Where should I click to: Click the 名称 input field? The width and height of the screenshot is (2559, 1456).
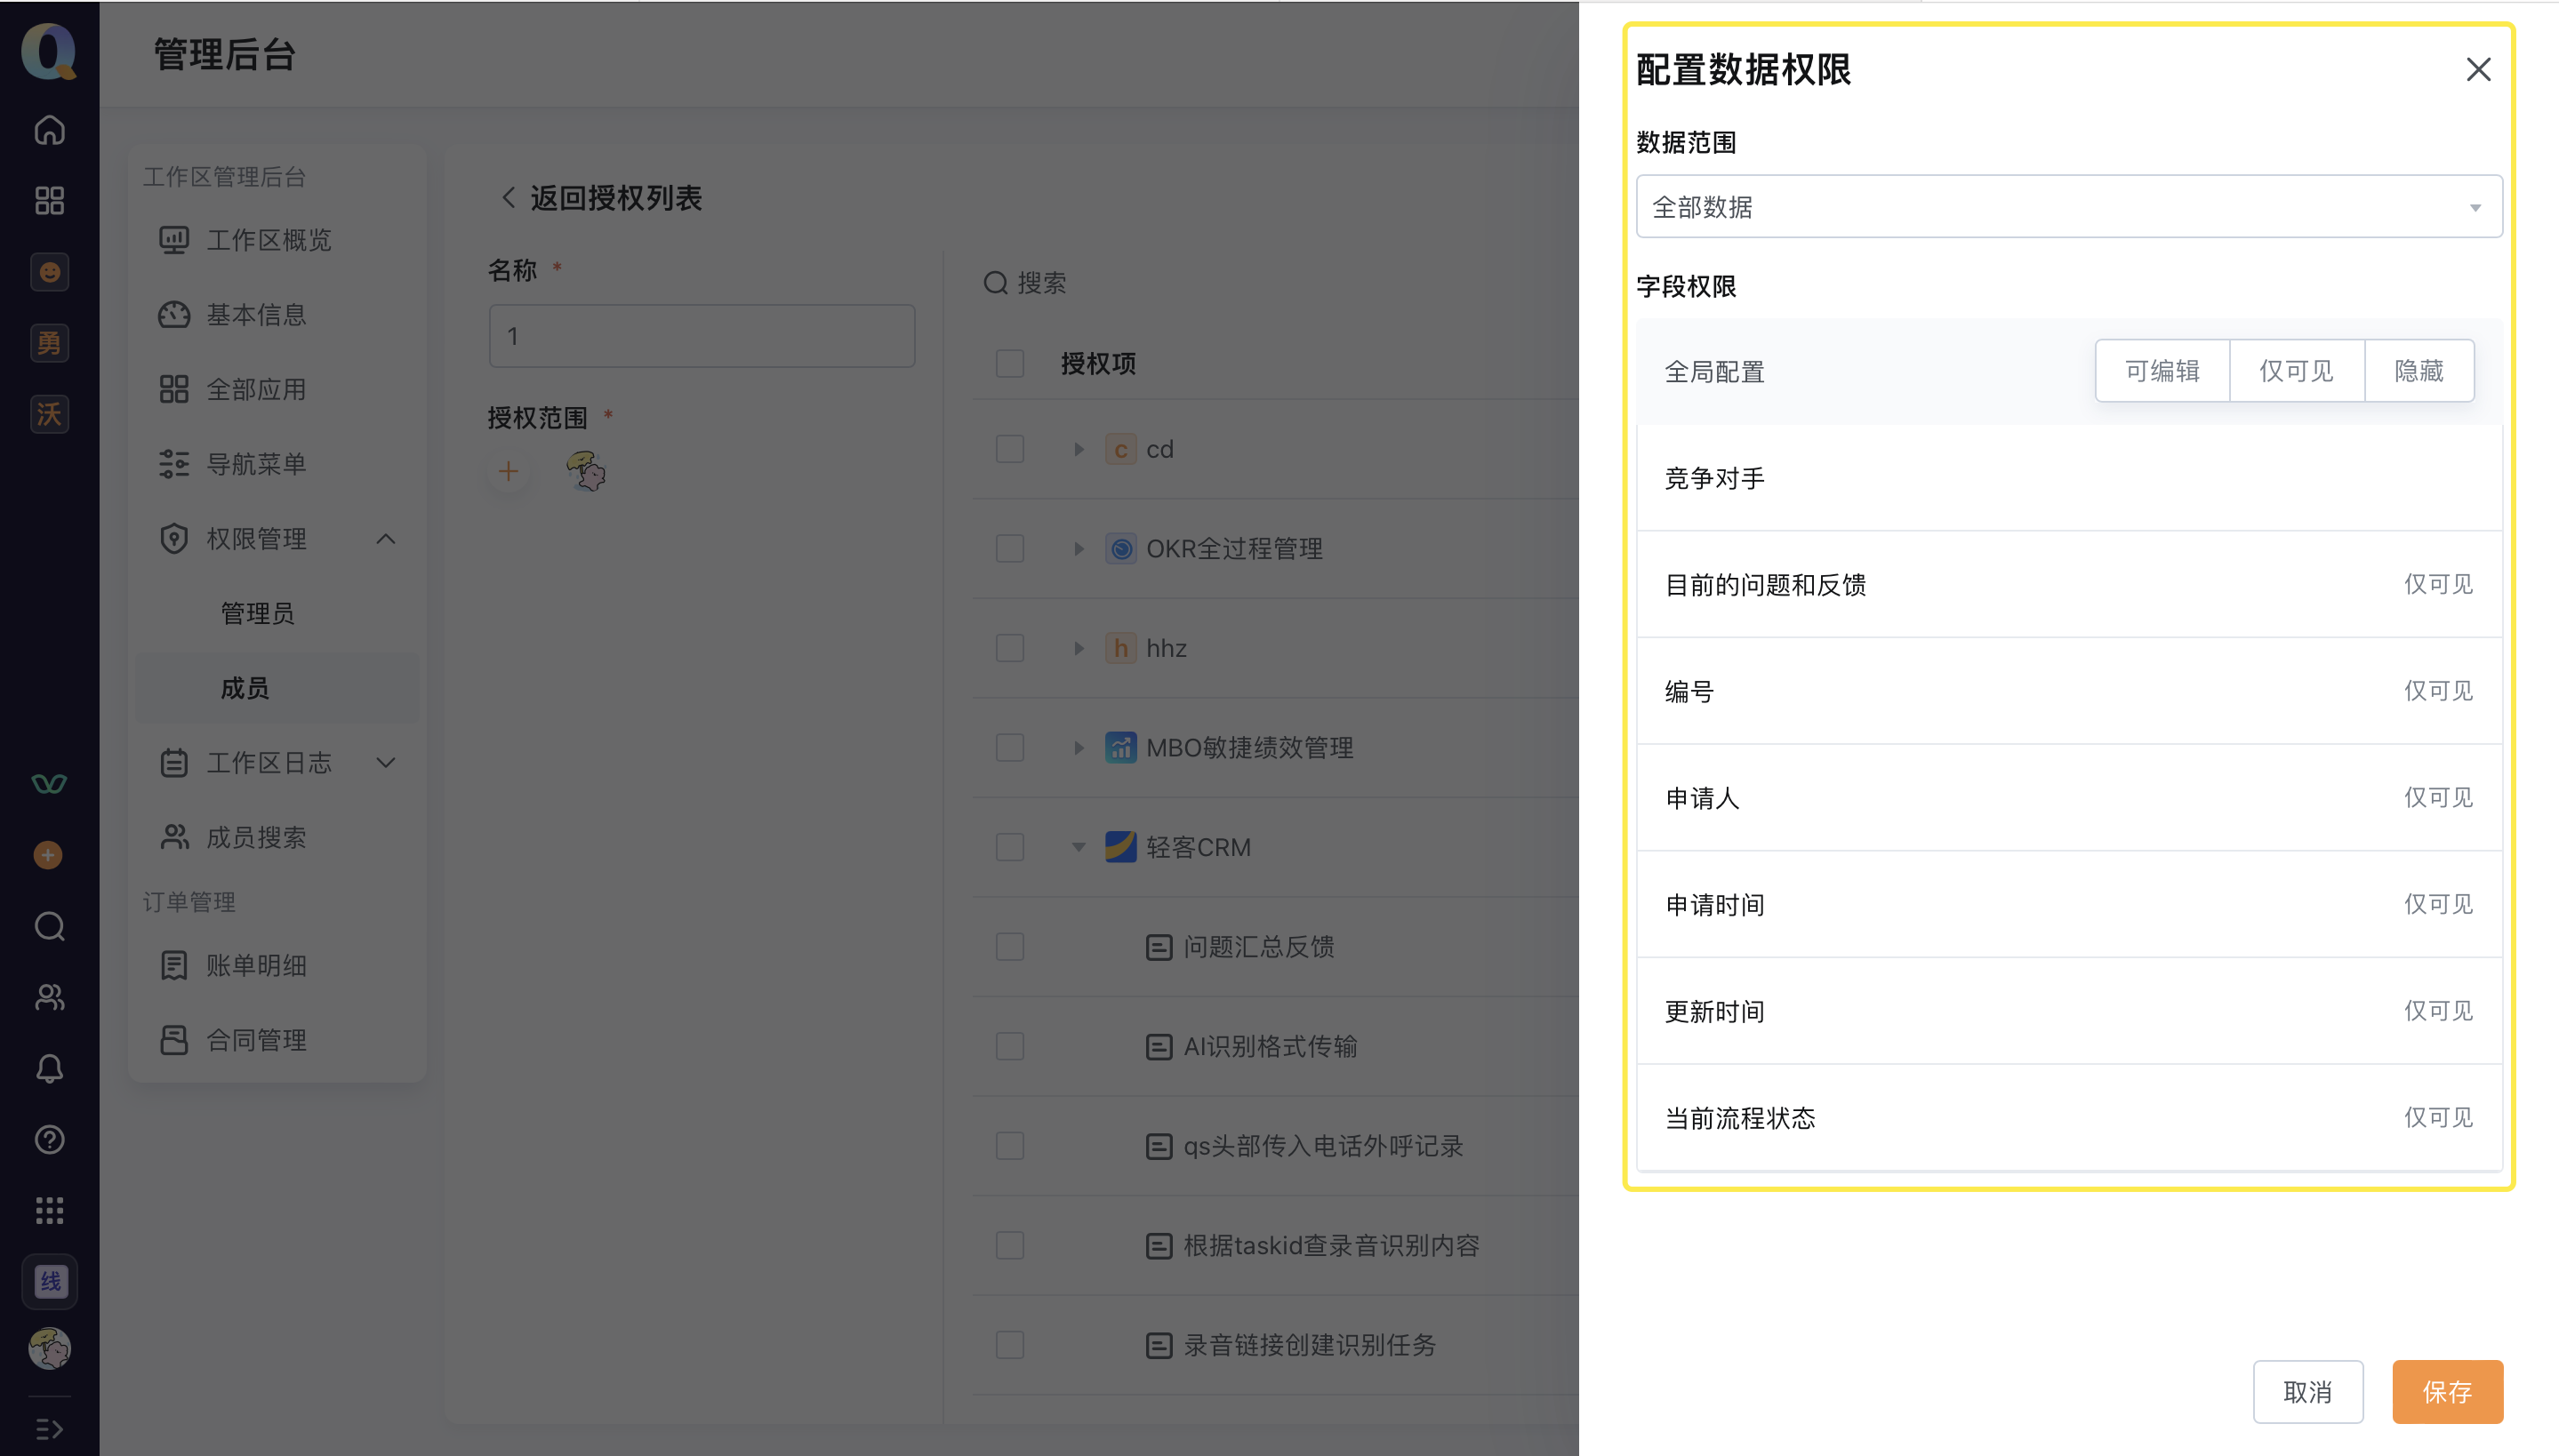(x=701, y=336)
